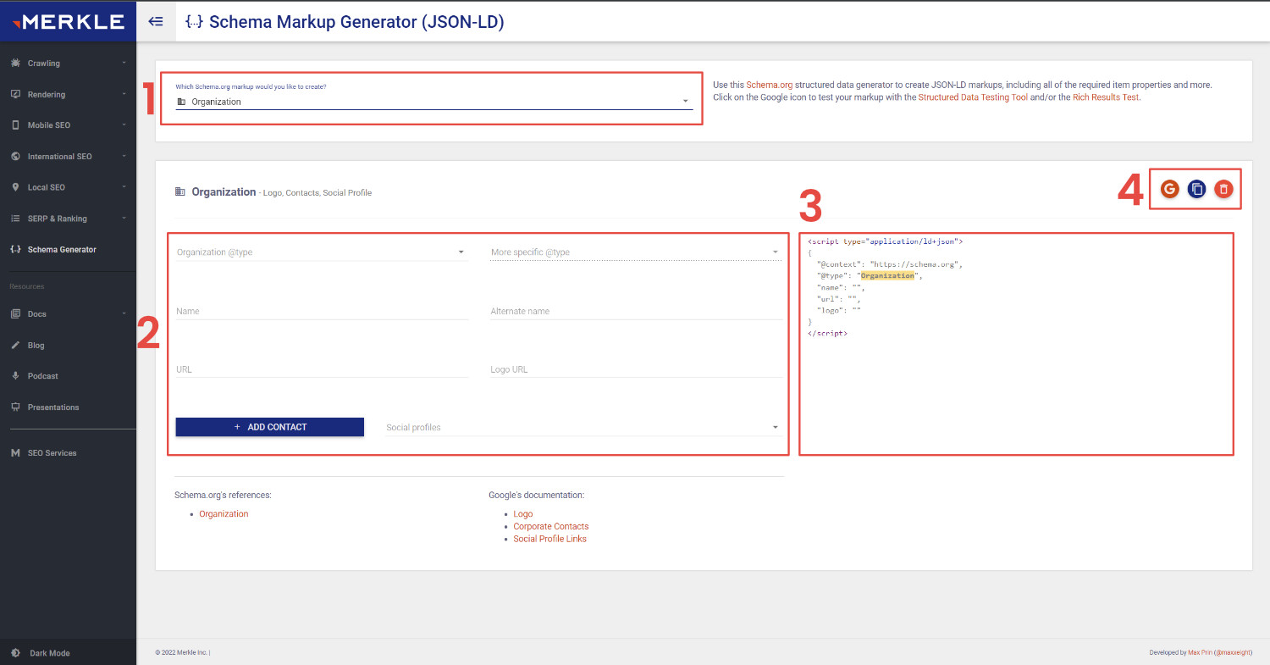The width and height of the screenshot is (1270, 665).
Task: Open Google's Logo documentation link
Action: pos(523,514)
